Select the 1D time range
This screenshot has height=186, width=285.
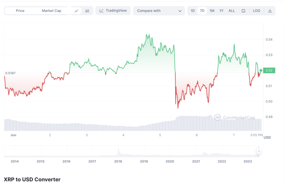[x=193, y=11]
